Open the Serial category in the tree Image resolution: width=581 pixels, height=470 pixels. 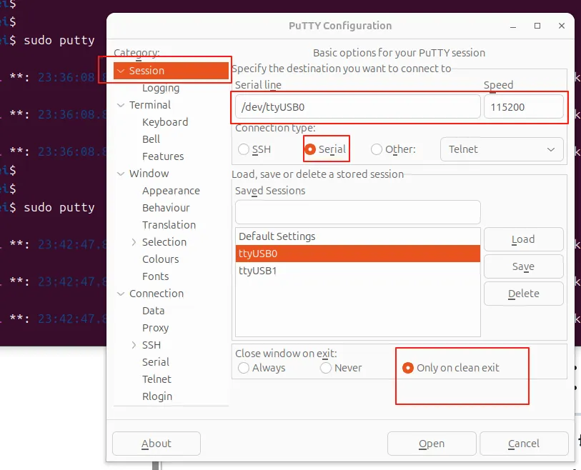156,362
